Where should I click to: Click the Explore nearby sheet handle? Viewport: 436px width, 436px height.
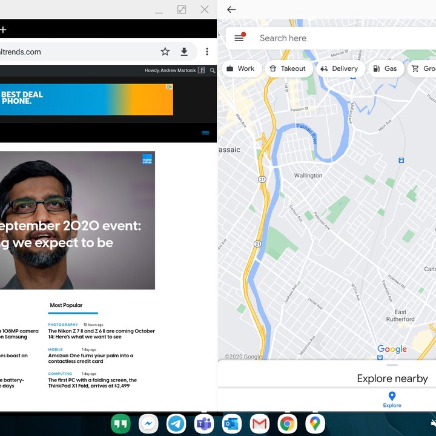click(x=392, y=365)
